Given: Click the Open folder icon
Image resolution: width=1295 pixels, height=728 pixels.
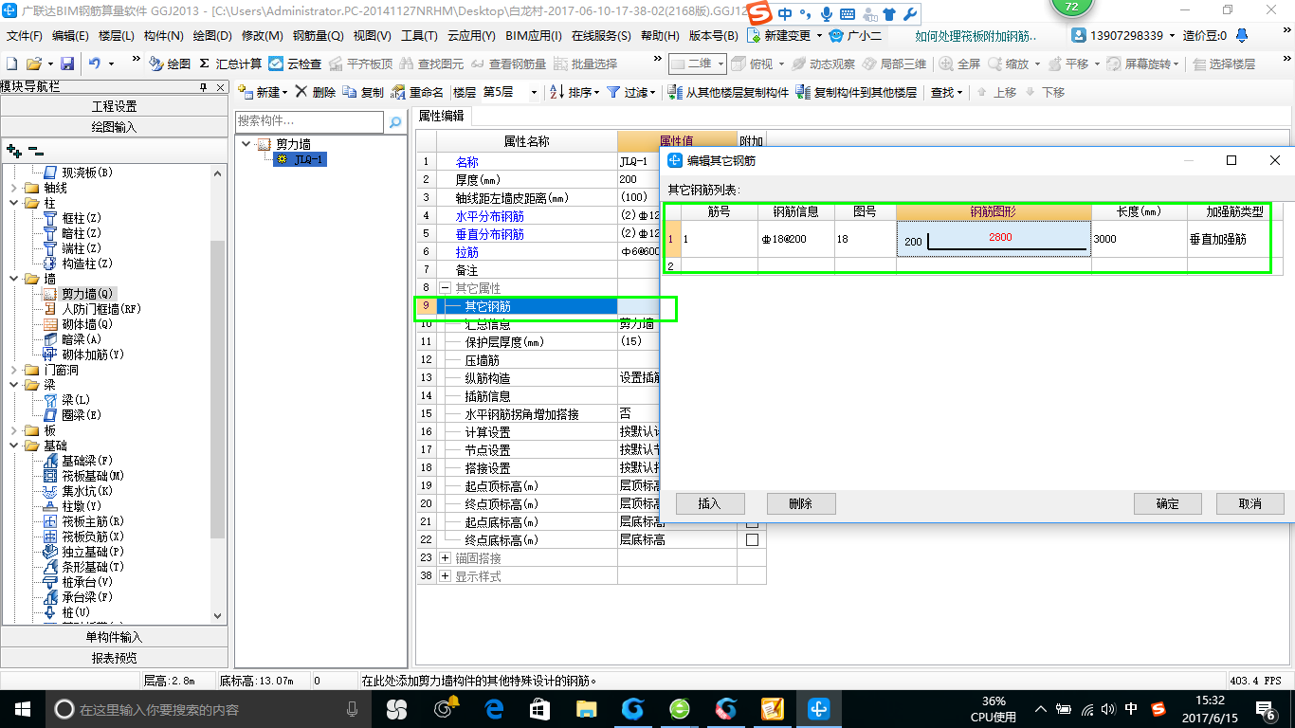Looking at the screenshot, I should pos(33,64).
